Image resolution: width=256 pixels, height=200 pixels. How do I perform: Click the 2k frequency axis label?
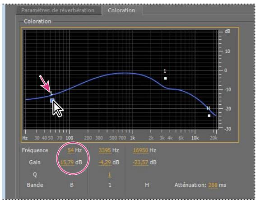[151, 138]
